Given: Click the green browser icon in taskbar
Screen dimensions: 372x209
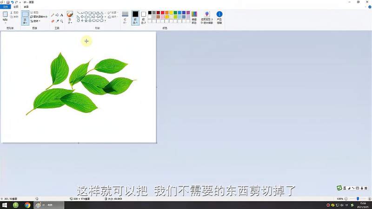Looking at the screenshot, I should (x=16, y=205).
